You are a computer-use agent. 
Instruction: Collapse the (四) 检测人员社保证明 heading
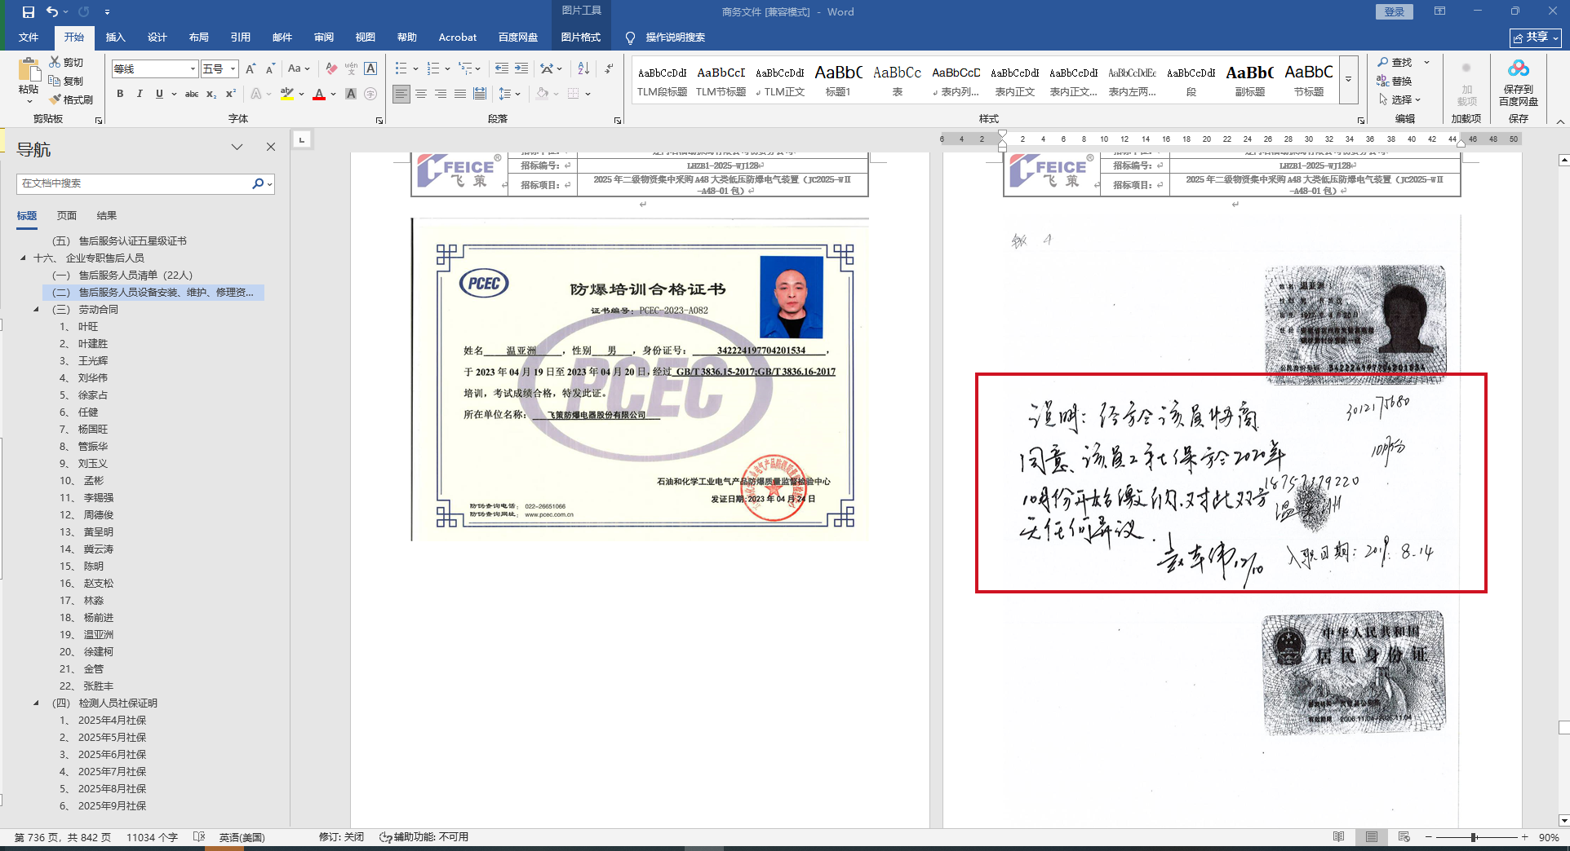pos(36,703)
